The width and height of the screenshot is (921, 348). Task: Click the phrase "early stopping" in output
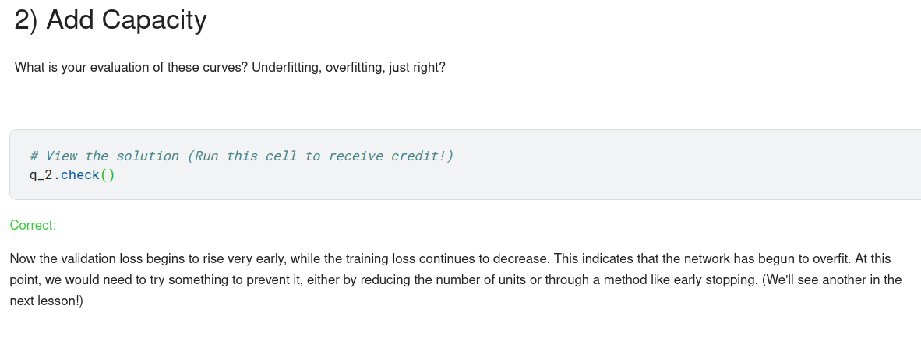pos(711,279)
